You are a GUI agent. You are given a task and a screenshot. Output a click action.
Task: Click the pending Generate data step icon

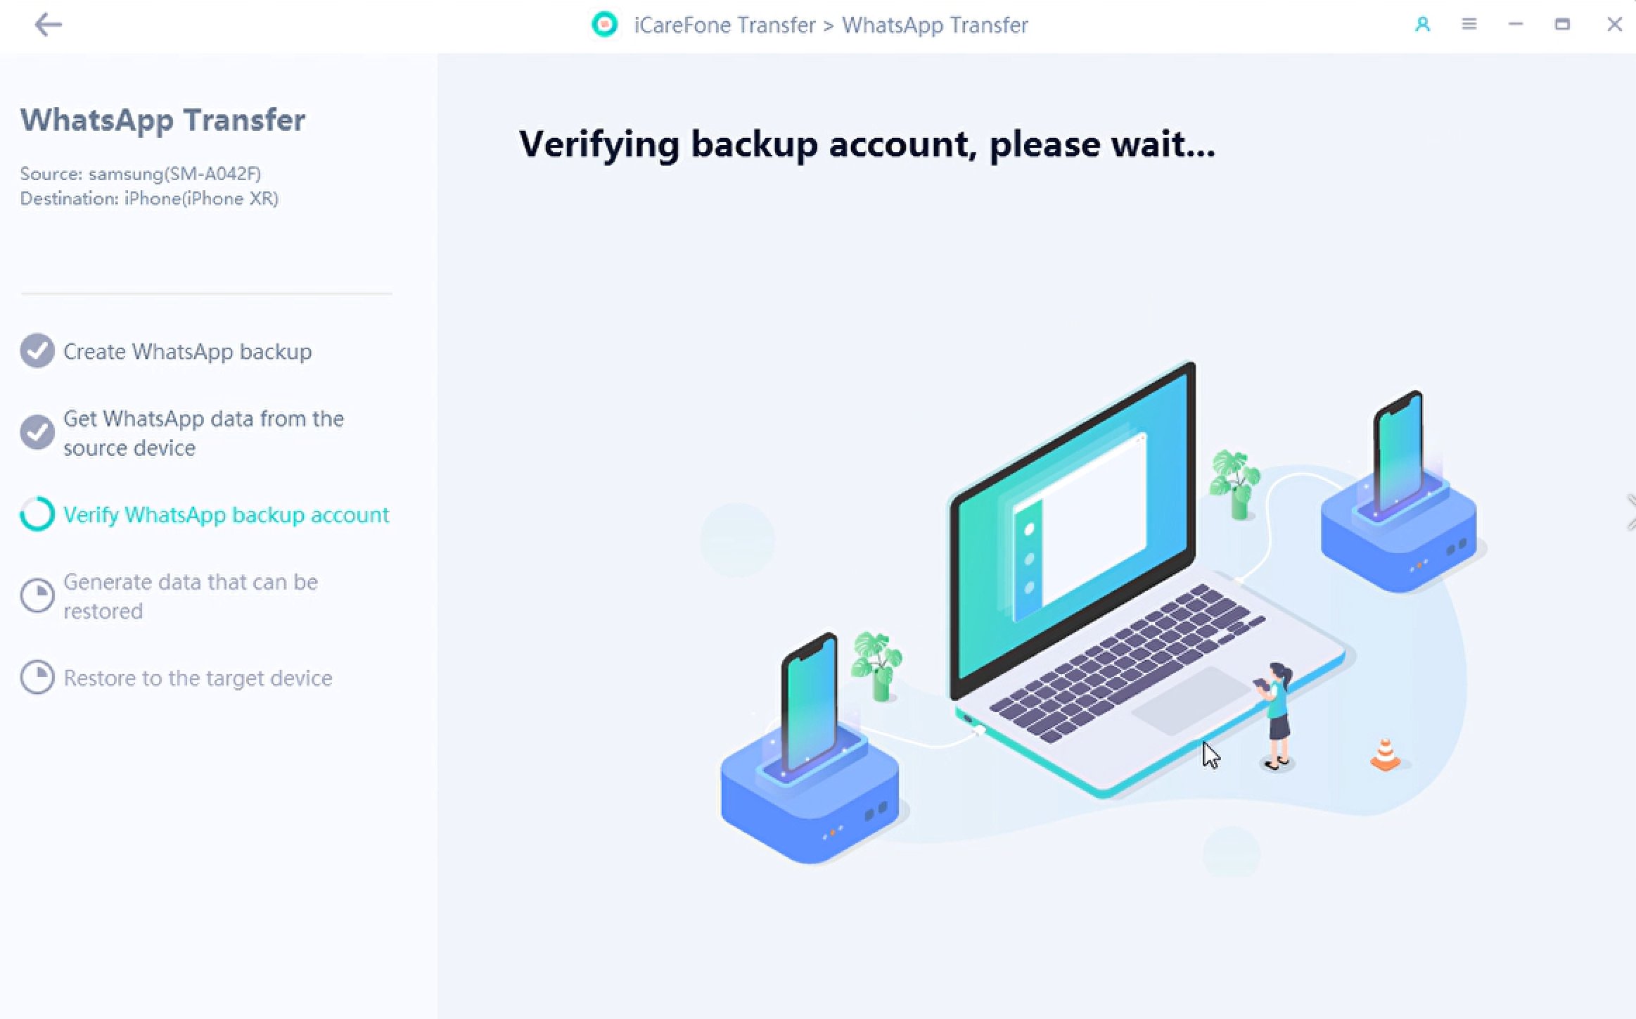[37, 596]
